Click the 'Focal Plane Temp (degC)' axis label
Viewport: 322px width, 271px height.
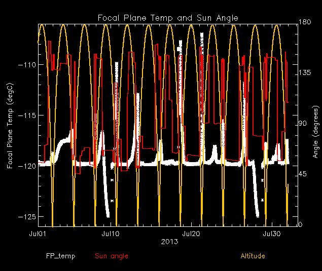(10, 125)
